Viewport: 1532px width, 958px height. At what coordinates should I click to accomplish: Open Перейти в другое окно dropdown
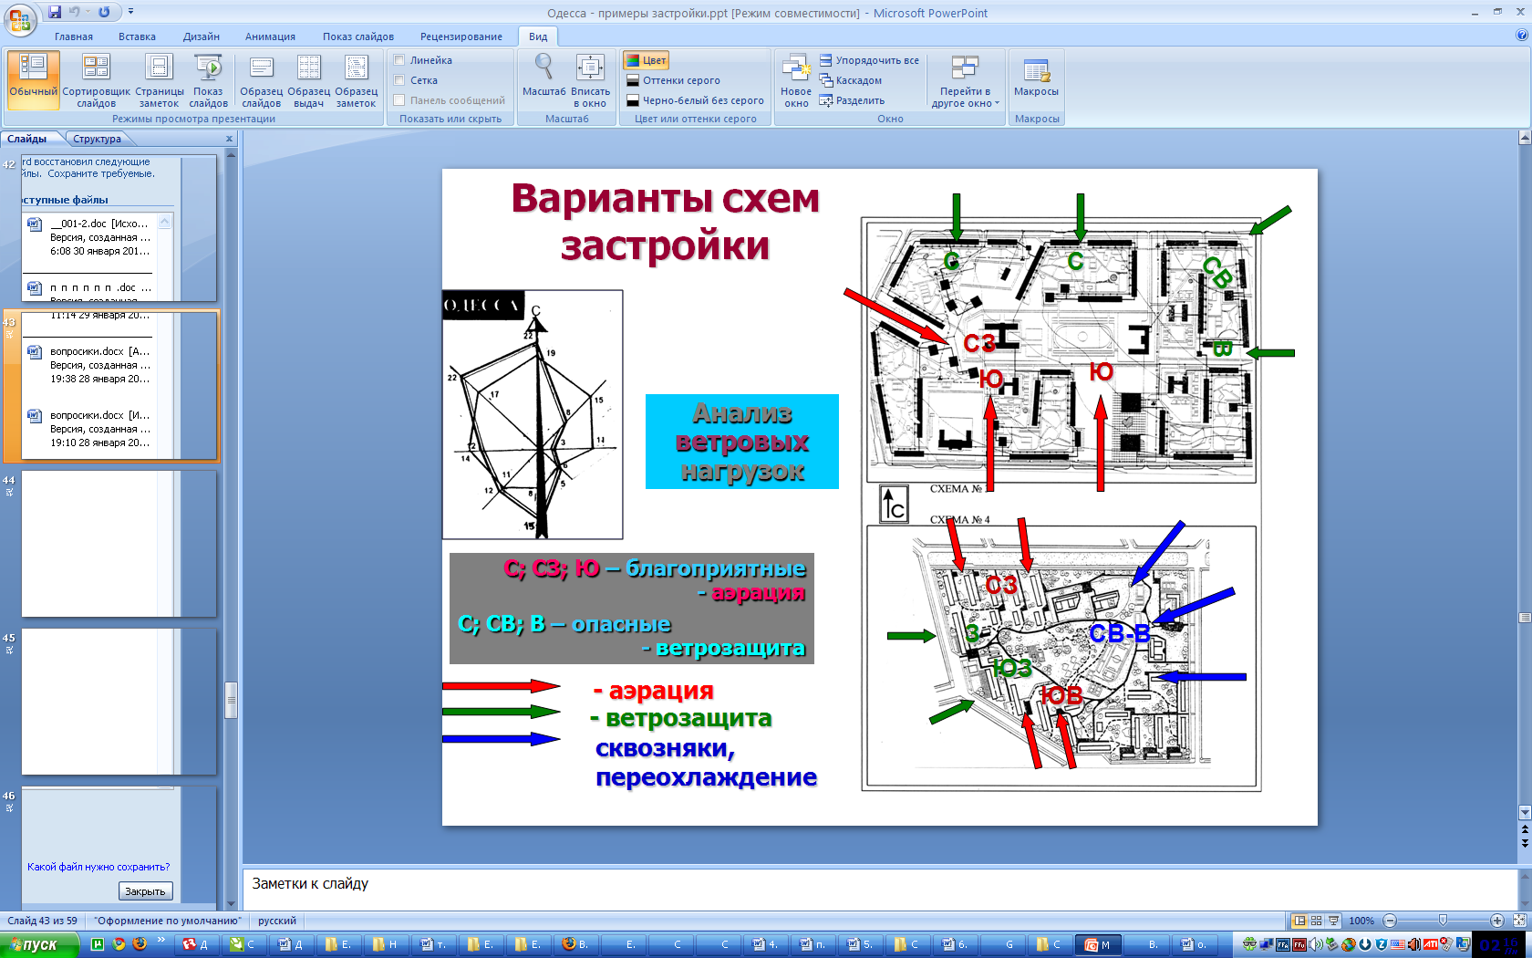[965, 80]
